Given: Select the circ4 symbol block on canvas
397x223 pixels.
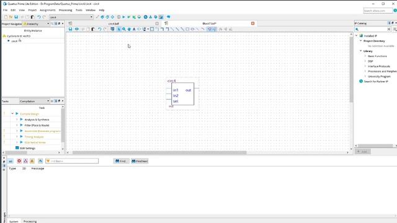Looking at the screenshot, I should point(182,94).
